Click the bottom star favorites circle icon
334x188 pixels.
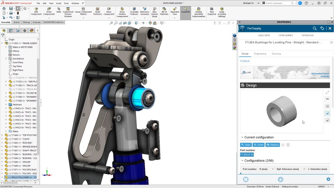[280, 180]
